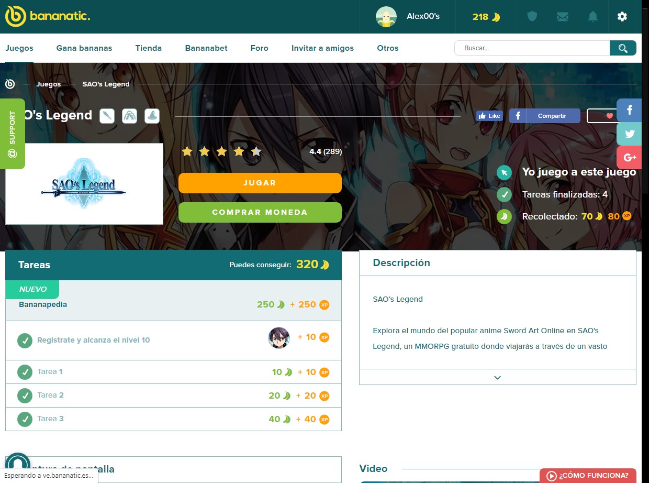Open the Foro menu
The height and width of the screenshot is (483, 649).
(x=260, y=48)
